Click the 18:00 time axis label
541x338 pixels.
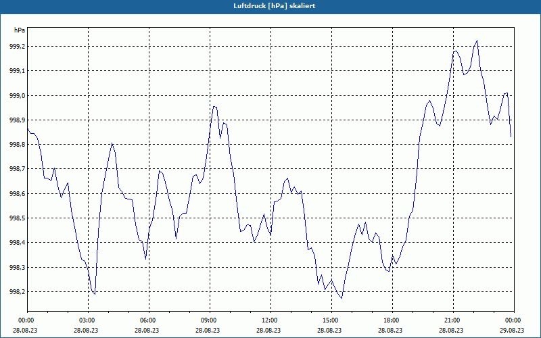[x=393, y=320]
